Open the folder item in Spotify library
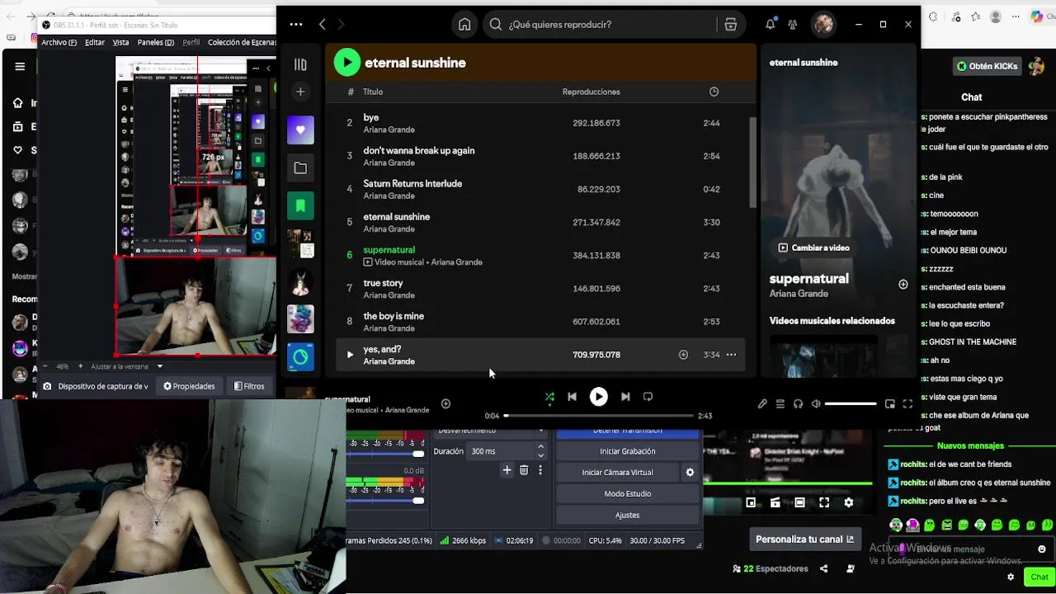 300,168
